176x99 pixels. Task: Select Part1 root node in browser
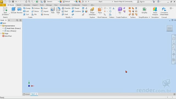point(3,23)
